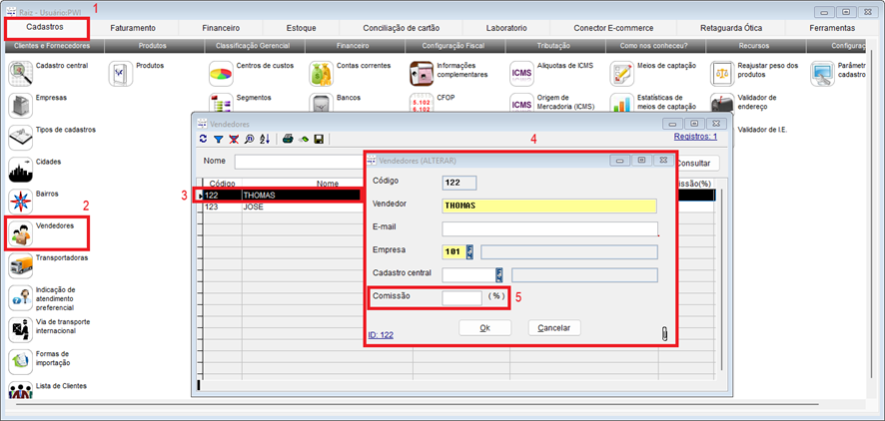
Task: Open the Empresa lookup button
Action: (x=471, y=251)
